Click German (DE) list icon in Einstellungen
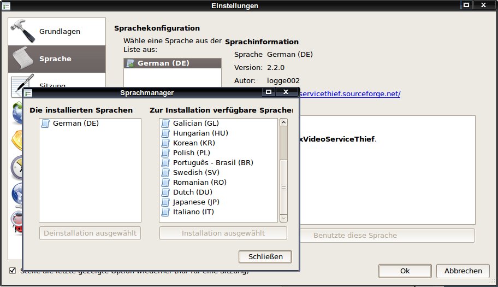Image resolution: width=498 pixels, height=287 pixels. (130, 63)
